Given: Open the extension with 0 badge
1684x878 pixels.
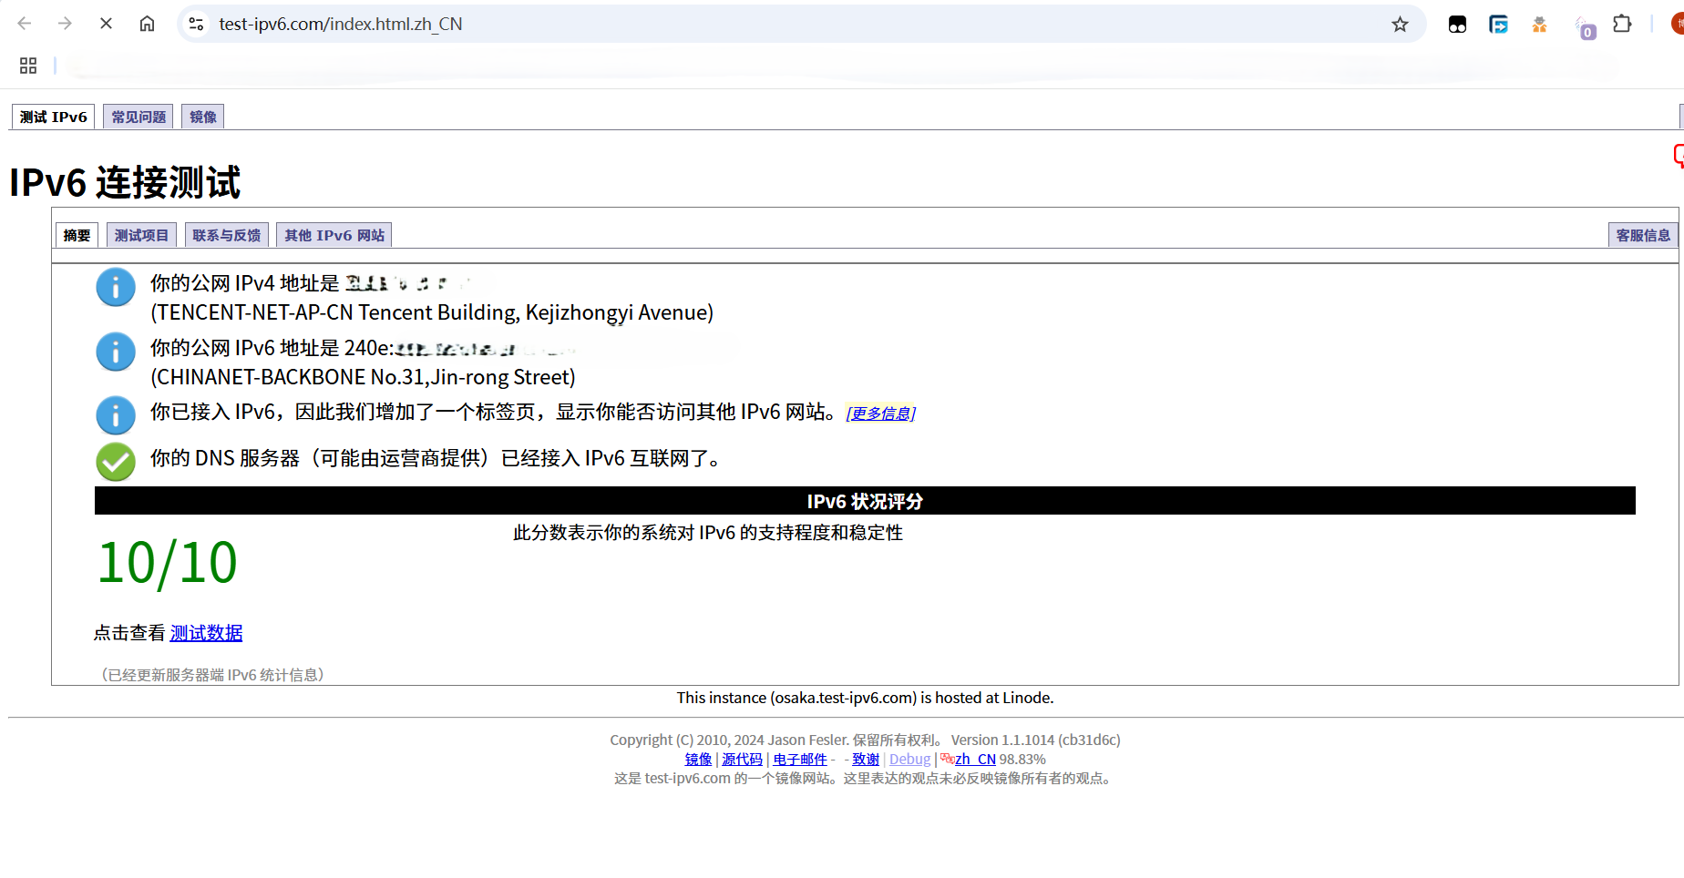Looking at the screenshot, I should click(1585, 26).
